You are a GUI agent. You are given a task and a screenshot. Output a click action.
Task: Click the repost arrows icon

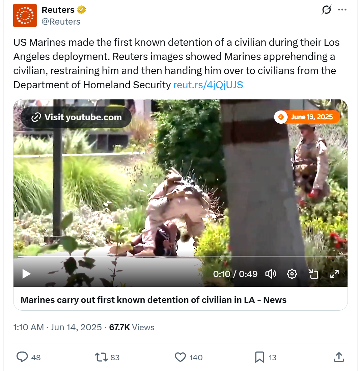[x=101, y=357]
